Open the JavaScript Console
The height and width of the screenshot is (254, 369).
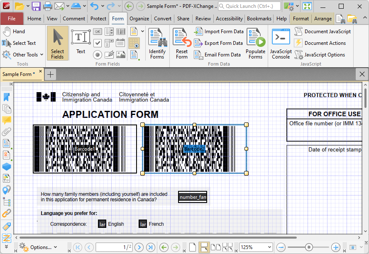point(281,43)
